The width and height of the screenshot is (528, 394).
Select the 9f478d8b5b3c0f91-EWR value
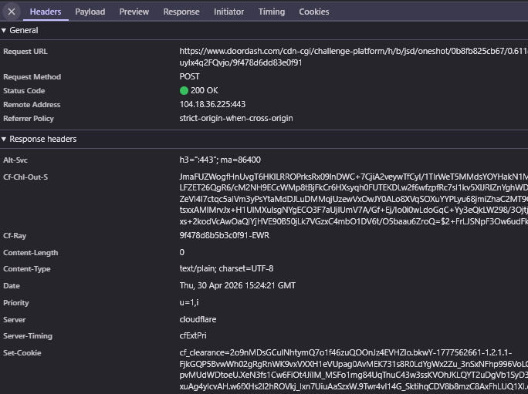pyautogui.click(x=225, y=235)
